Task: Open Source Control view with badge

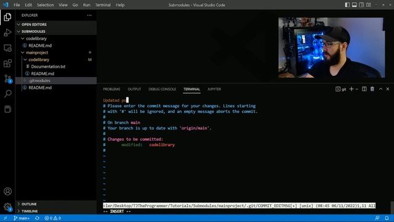Action: click(7, 78)
